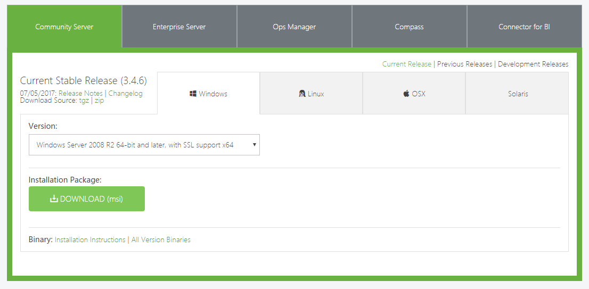Image resolution: width=589 pixels, height=289 pixels.
Task: Open the Ops Manager tab
Action: coord(294,27)
